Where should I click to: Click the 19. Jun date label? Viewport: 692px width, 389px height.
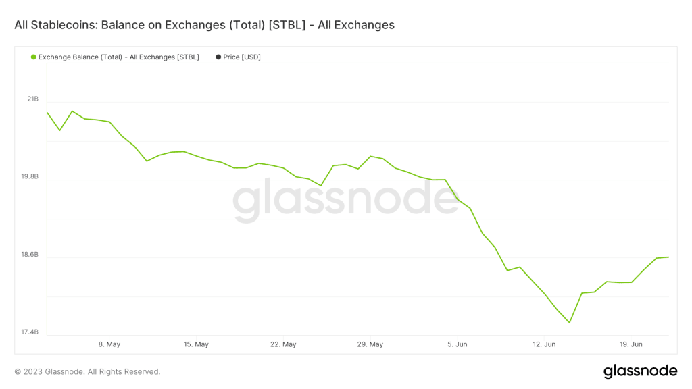coord(631,344)
